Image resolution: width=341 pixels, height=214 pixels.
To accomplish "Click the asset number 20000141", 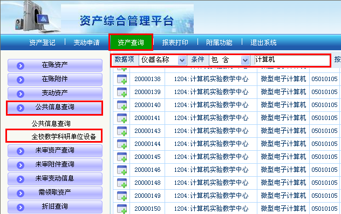I will point(147,118).
